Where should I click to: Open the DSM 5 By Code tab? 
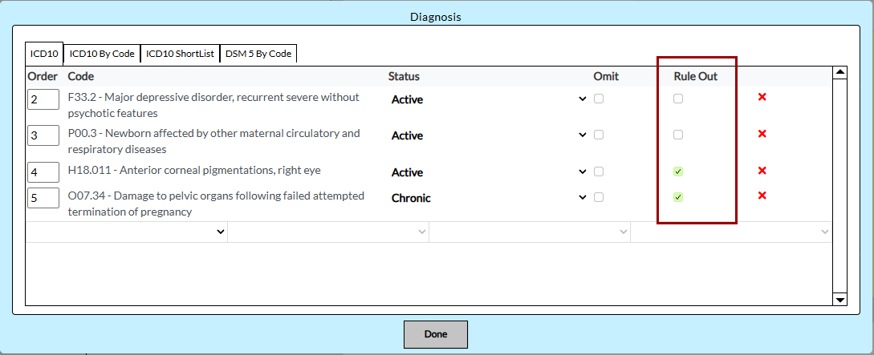pos(258,54)
